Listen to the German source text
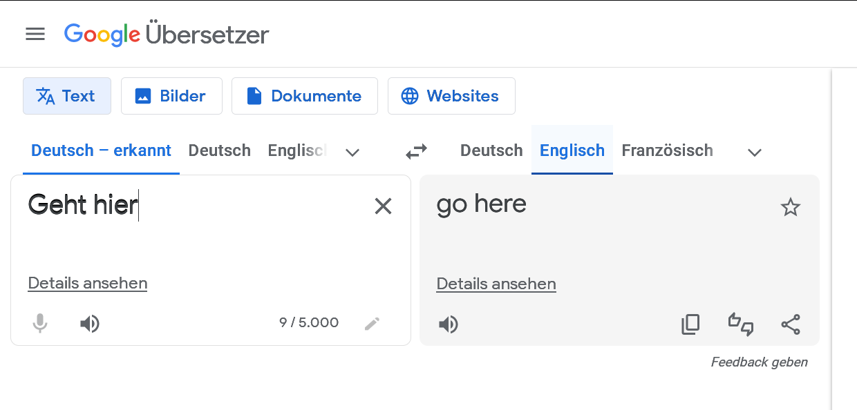 (x=90, y=323)
